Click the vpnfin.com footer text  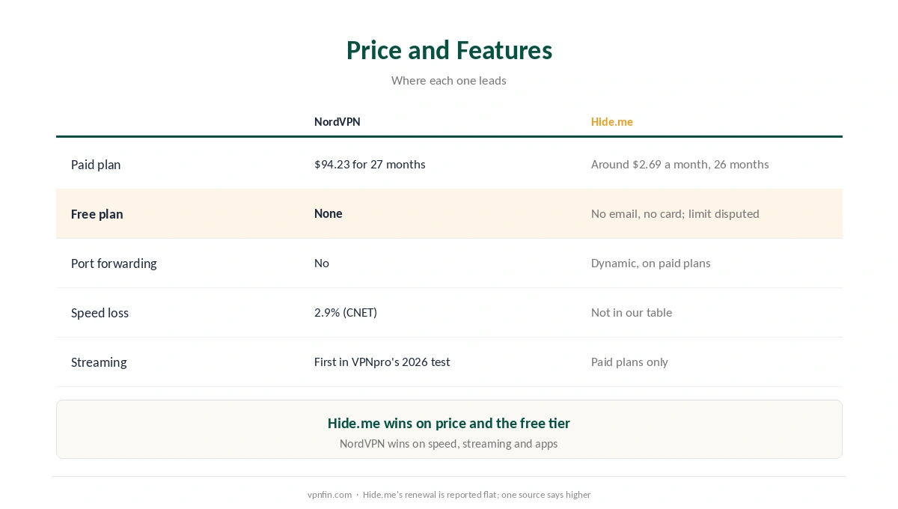[329, 495]
